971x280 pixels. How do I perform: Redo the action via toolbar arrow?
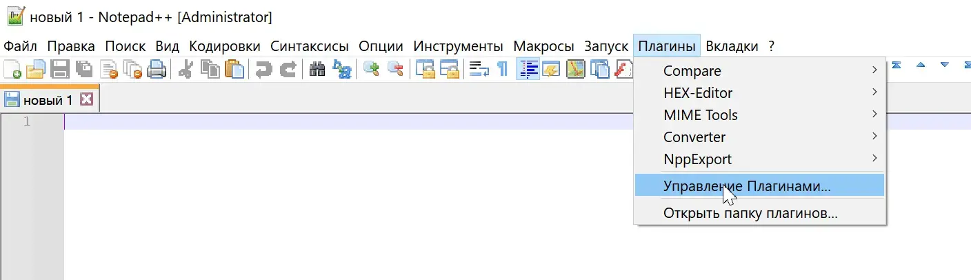(288, 68)
